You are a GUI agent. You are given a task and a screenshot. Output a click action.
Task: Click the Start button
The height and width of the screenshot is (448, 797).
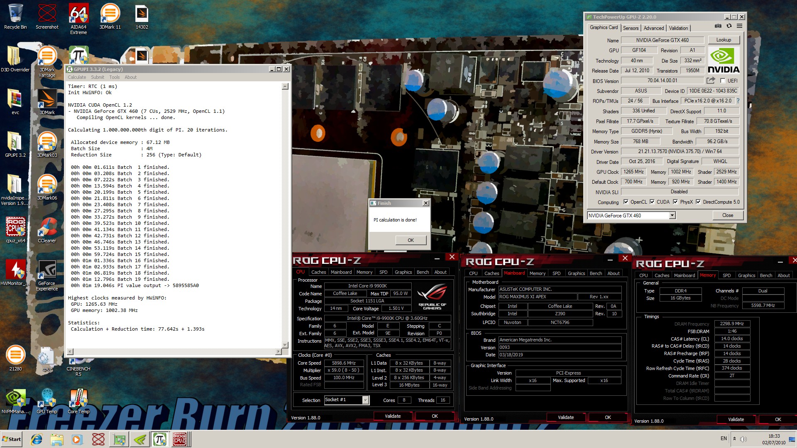[12, 439]
